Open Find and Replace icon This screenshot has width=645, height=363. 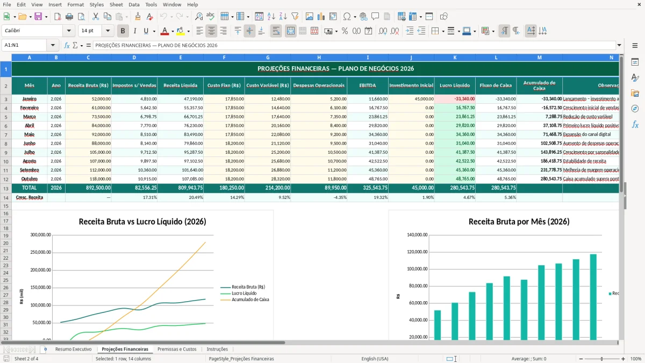point(199,17)
